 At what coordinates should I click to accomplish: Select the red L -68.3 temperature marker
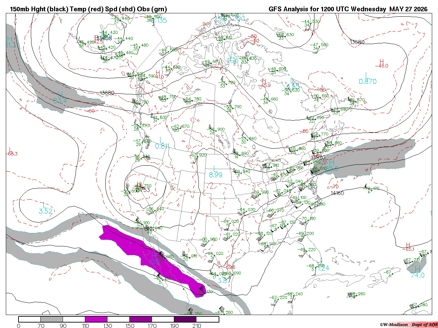12,152
